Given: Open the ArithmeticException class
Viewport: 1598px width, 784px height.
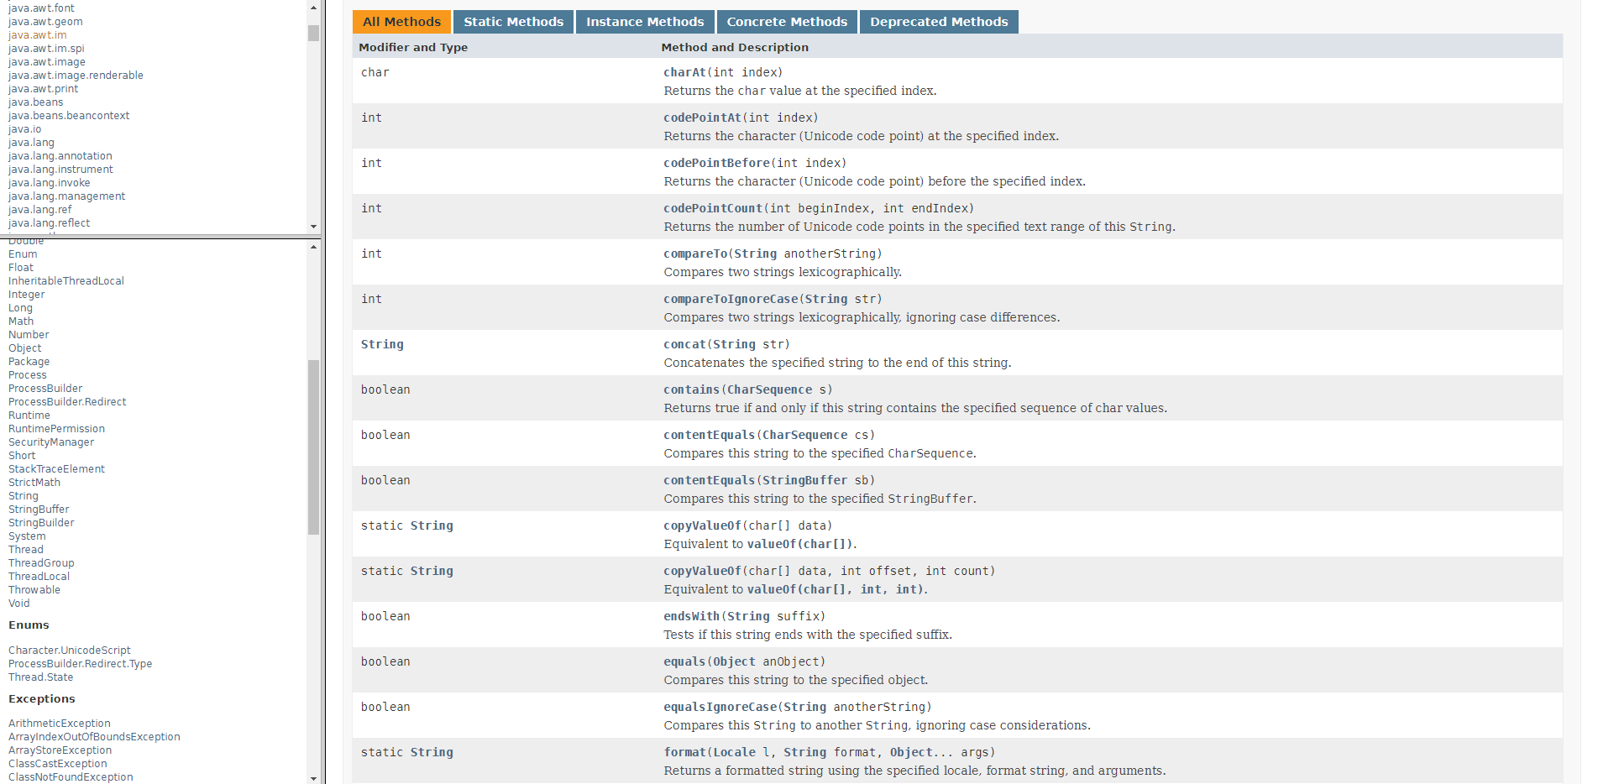Looking at the screenshot, I should tap(60, 724).
